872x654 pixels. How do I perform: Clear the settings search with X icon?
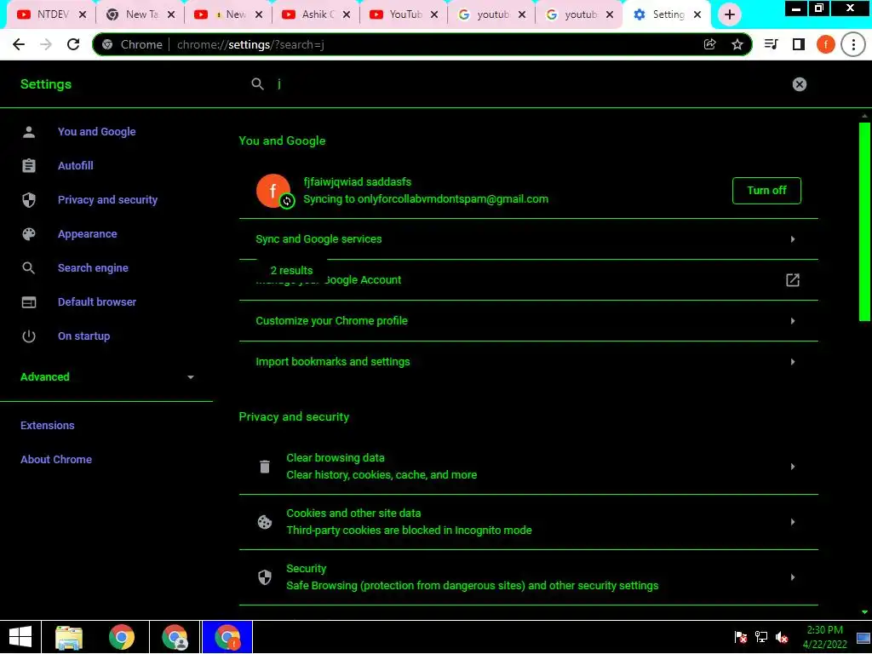(799, 84)
